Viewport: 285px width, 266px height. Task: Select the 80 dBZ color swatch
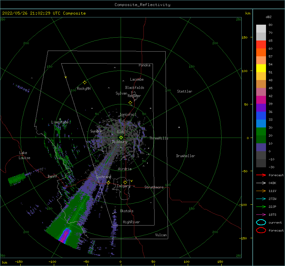(261, 29)
